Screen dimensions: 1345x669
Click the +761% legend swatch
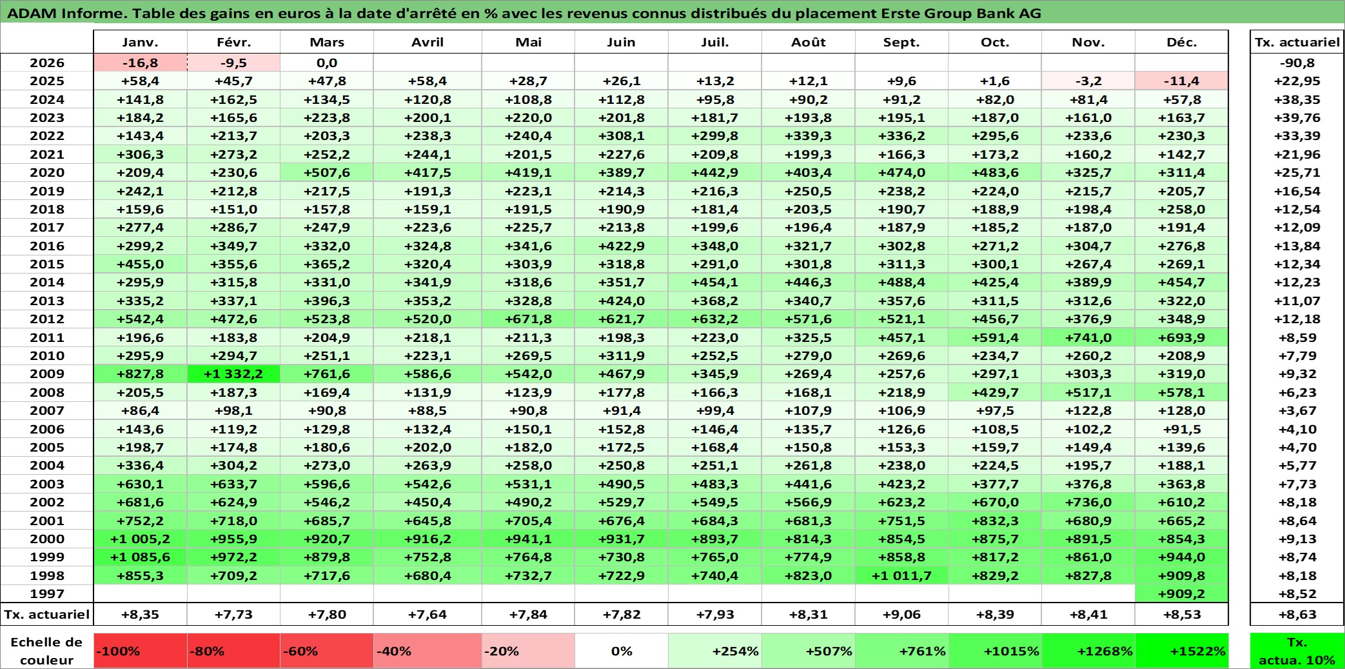(902, 651)
